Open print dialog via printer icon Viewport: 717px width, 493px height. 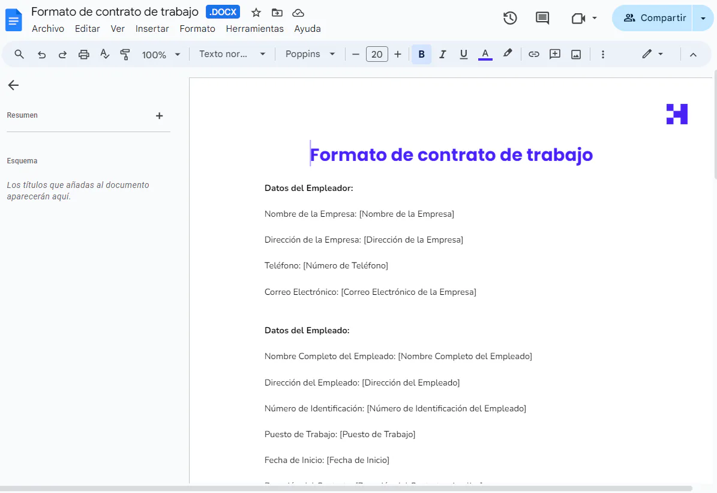83,54
